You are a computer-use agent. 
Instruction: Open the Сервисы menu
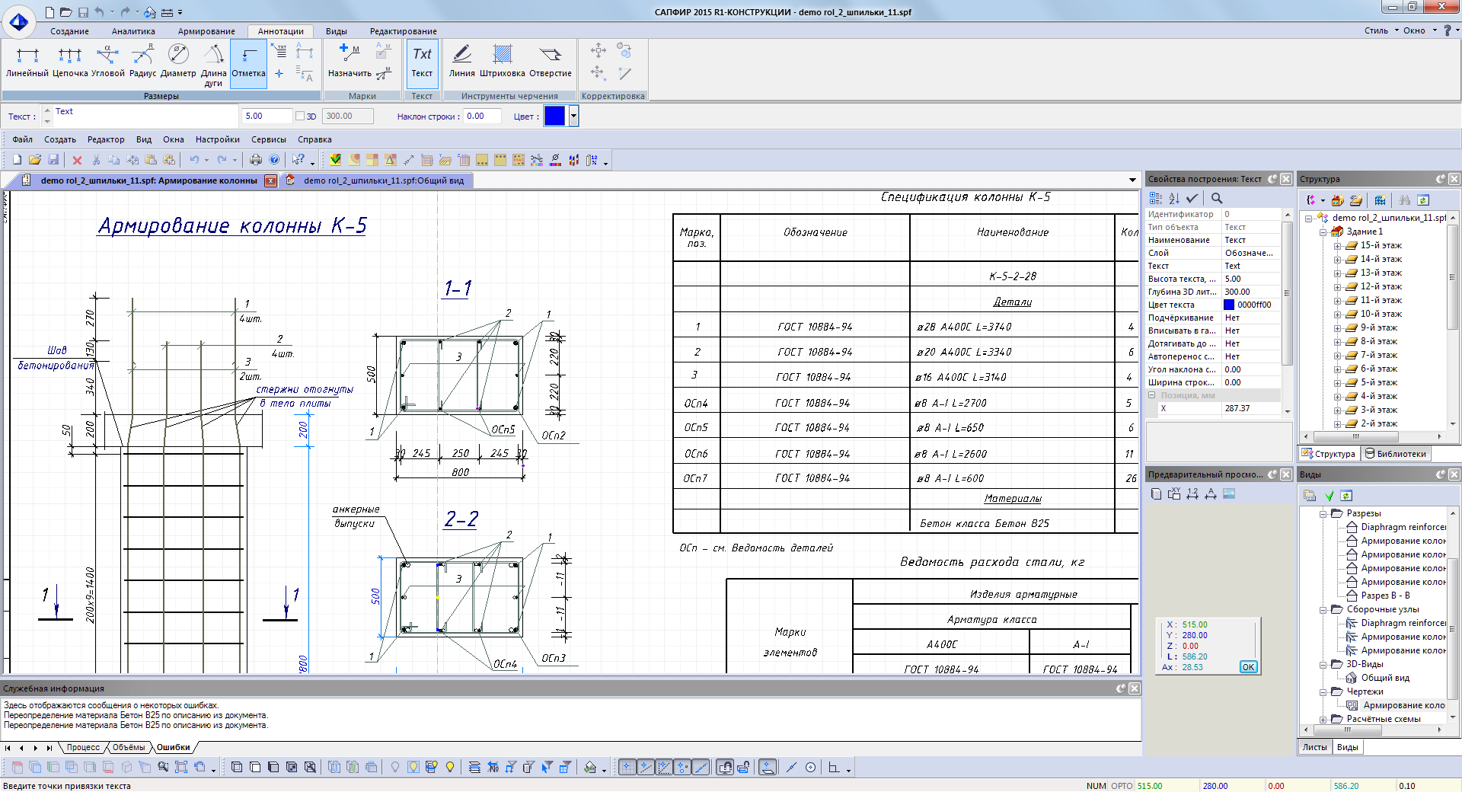click(268, 140)
